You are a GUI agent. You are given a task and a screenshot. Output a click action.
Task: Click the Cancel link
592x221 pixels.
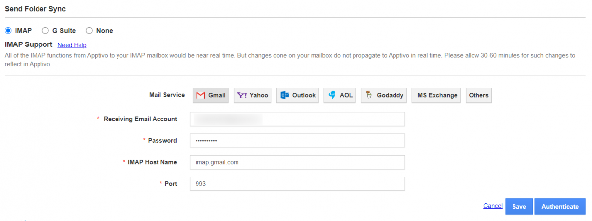[x=493, y=206]
